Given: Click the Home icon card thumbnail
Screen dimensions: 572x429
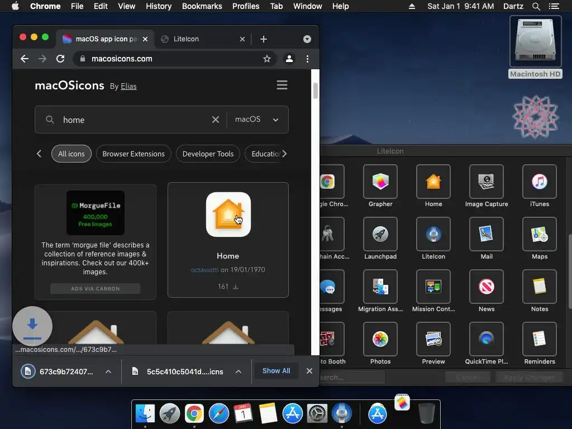Looking at the screenshot, I should (x=228, y=214).
